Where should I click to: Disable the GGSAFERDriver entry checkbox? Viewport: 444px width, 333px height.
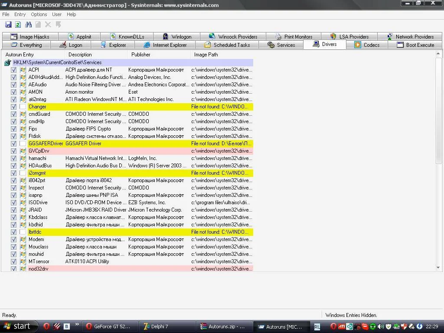click(x=13, y=144)
